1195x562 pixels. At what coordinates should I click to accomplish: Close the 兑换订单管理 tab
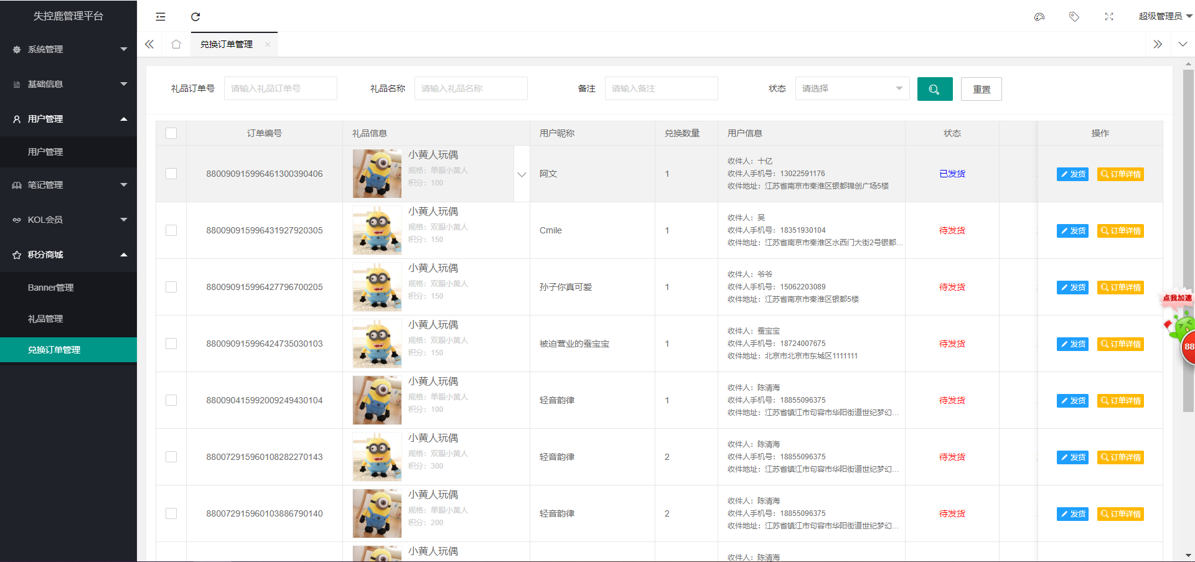point(268,44)
